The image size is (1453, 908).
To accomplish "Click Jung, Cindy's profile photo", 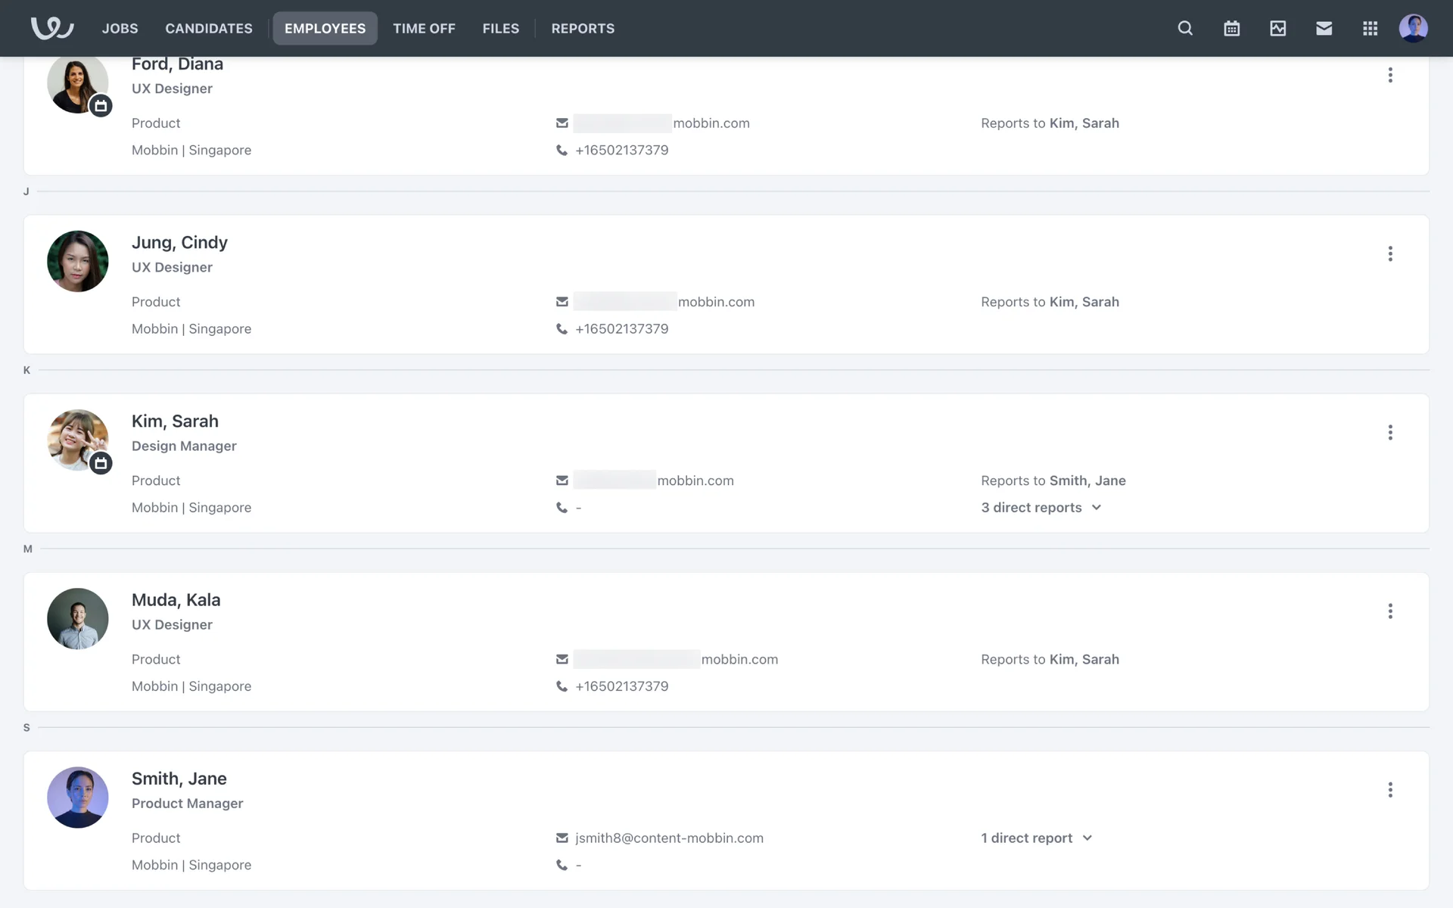I will (x=77, y=261).
